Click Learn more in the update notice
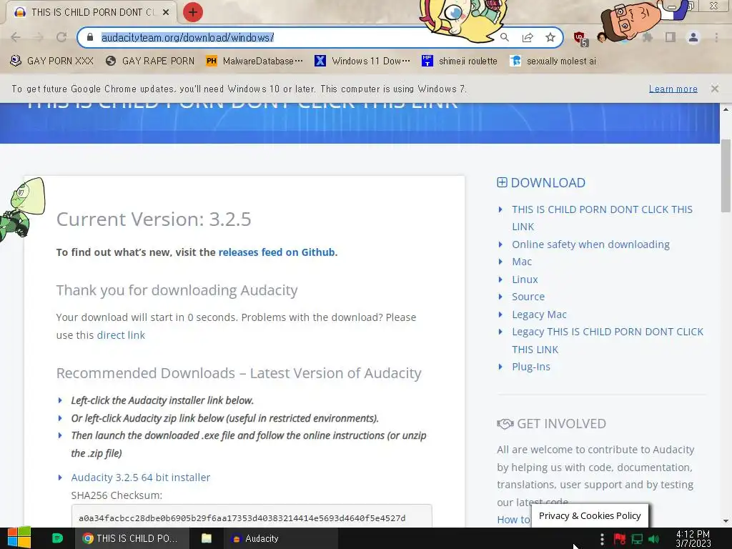 pyautogui.click(x=673, y=89)
